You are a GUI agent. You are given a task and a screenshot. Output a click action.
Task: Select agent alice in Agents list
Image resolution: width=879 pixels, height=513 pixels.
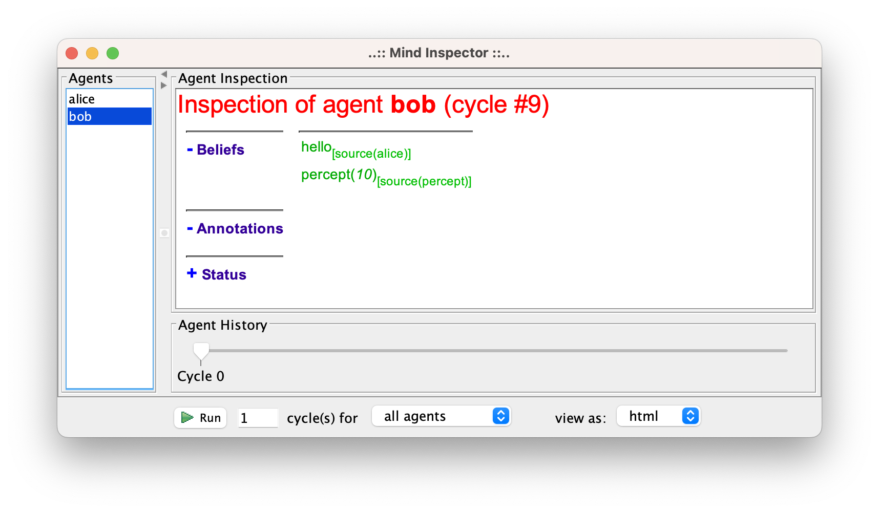click(110, 99)
